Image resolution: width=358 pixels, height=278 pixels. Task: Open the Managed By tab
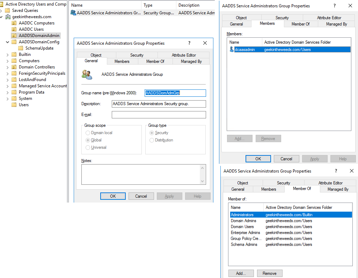(191, 61)
